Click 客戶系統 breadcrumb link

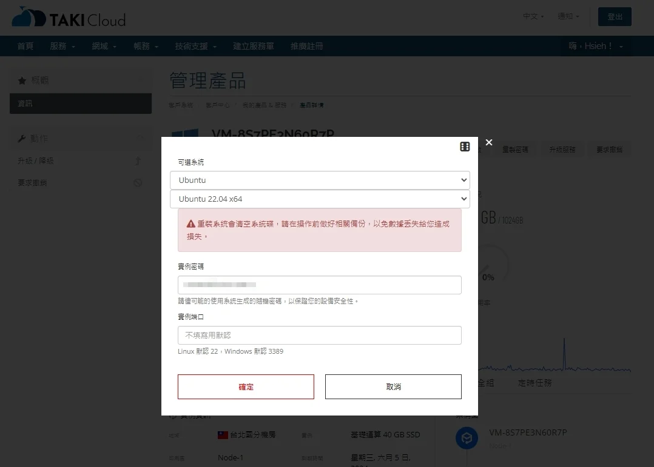181,105
